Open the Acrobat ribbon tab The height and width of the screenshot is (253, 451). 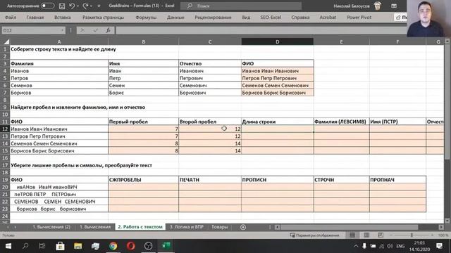coord(328,18)
